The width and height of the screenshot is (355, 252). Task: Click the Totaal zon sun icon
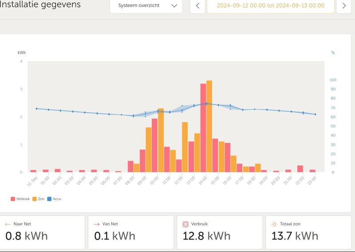coord(274,224)
